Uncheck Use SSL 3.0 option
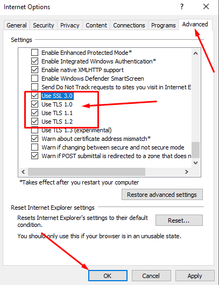 click(x=34, y=96)
